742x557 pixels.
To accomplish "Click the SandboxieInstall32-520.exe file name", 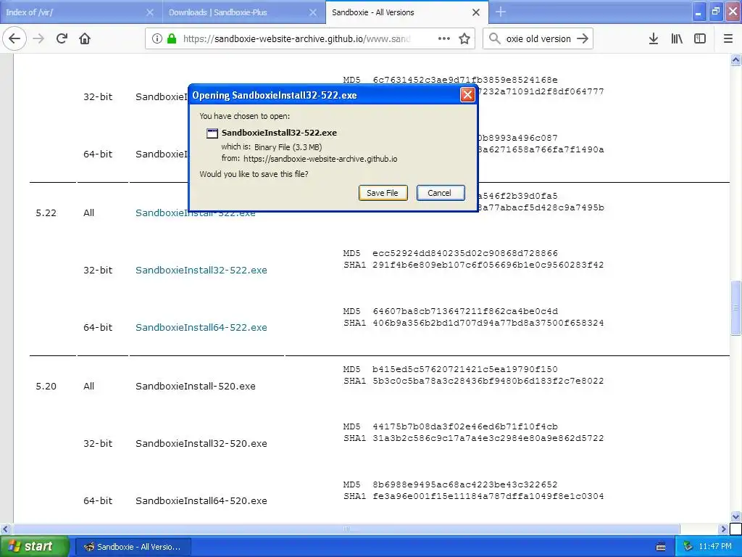I will [201, 443].
